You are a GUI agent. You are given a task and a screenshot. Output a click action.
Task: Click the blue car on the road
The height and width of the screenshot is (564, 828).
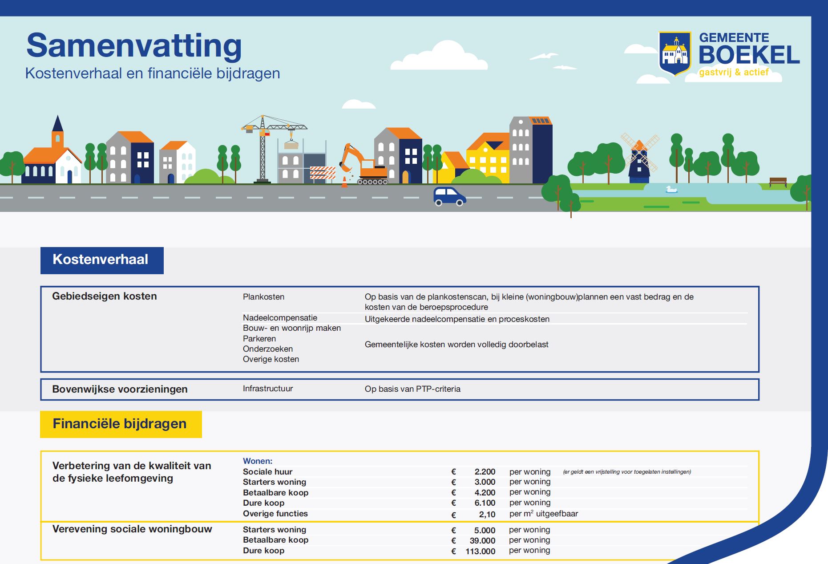point(449,196)
